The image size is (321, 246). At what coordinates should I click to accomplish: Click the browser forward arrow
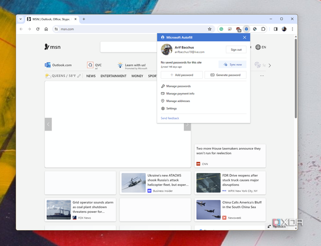tap(30, 29)
